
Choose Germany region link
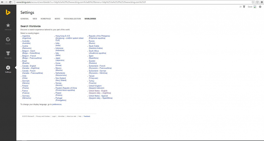[x=27, y=97]
